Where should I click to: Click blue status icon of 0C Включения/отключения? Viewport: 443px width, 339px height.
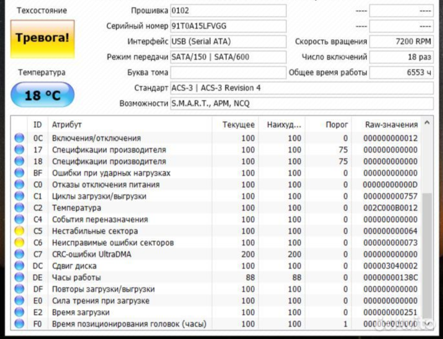19,138
